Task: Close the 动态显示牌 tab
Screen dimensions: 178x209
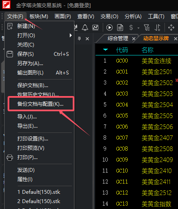Action: (x=175, y=38)
